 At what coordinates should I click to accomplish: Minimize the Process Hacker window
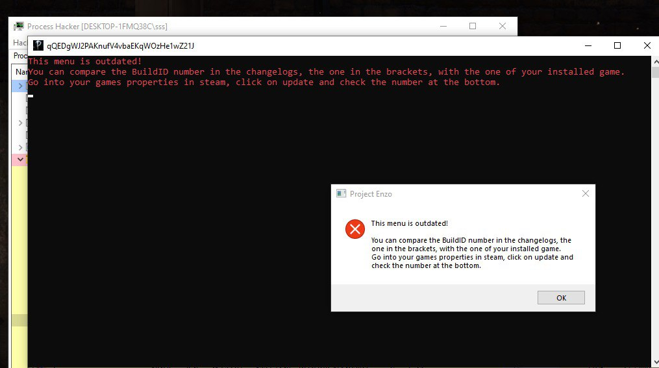point(443,26)
